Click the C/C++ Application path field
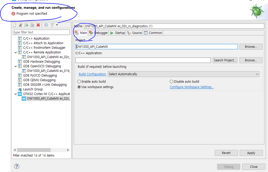The image size is (268, 172). pyautogui.click(x=143, y=60)
